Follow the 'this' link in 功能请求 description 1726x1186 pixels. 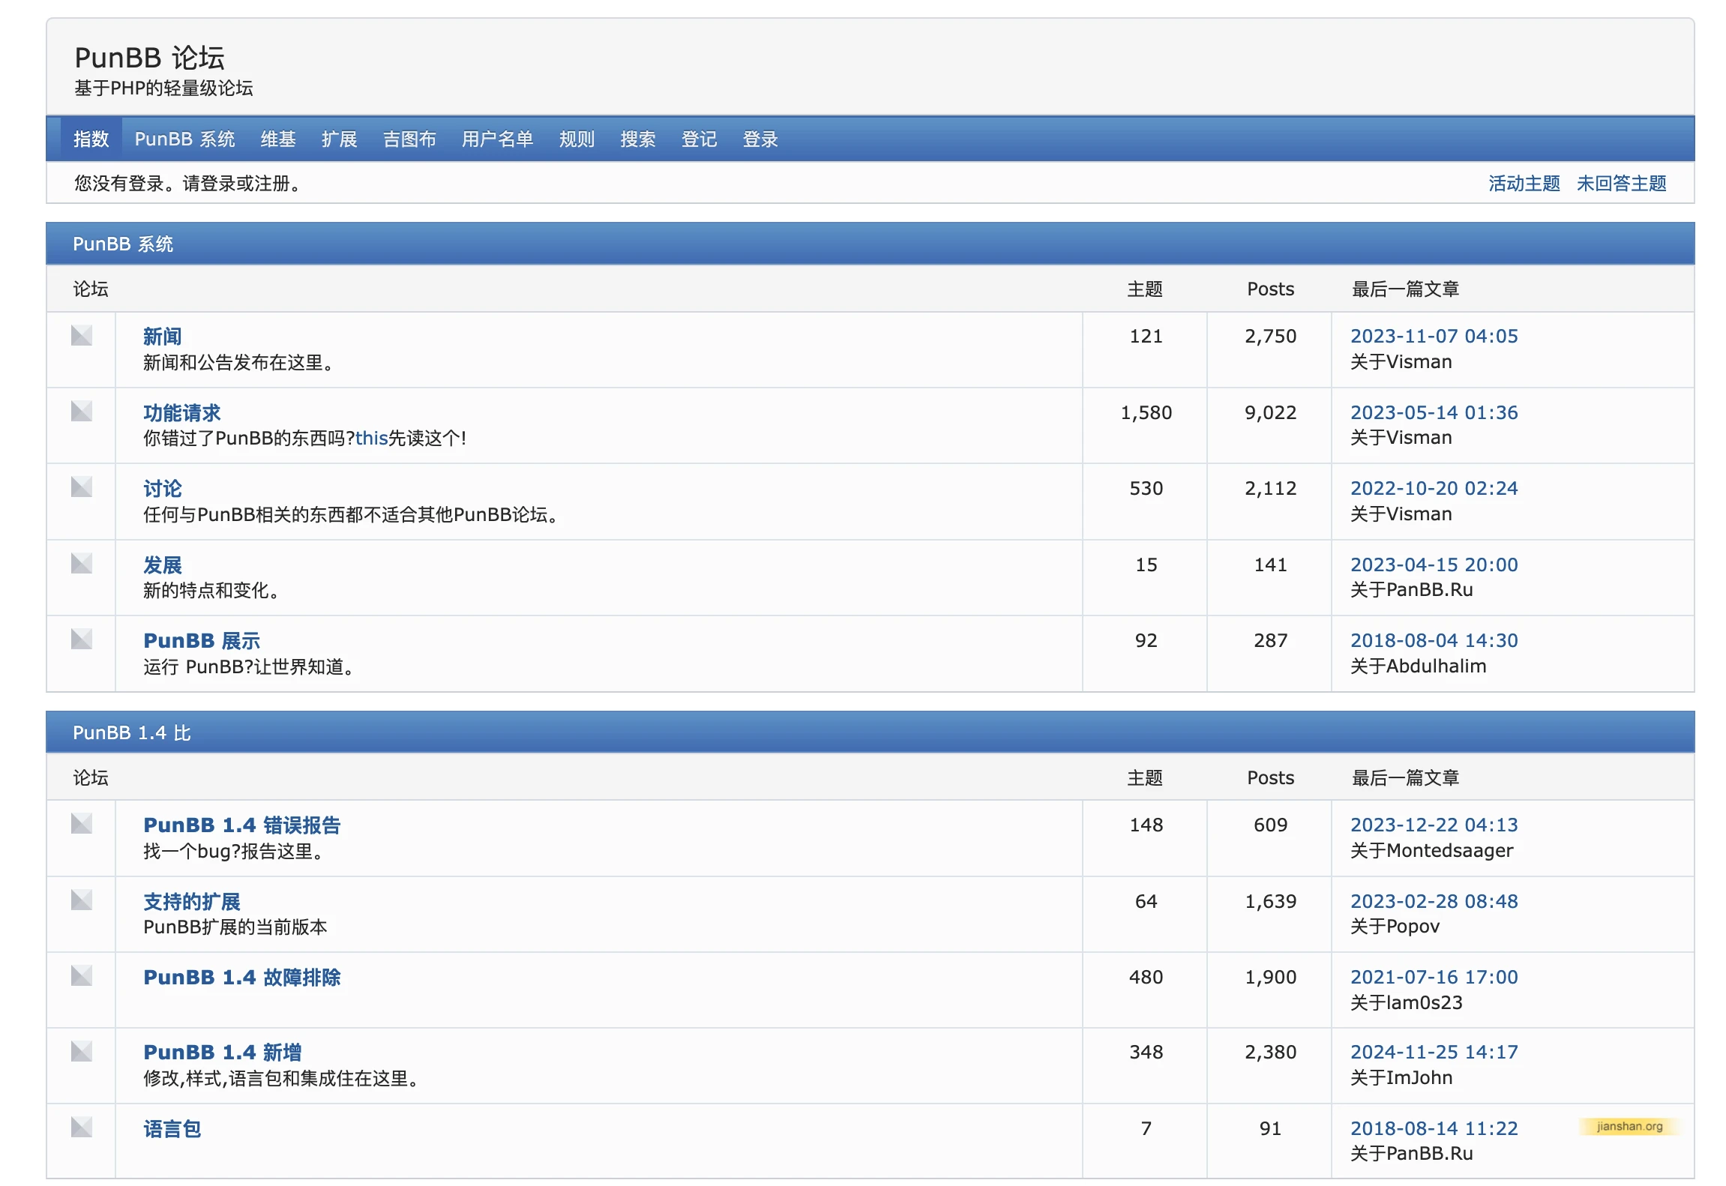point(371,439)
